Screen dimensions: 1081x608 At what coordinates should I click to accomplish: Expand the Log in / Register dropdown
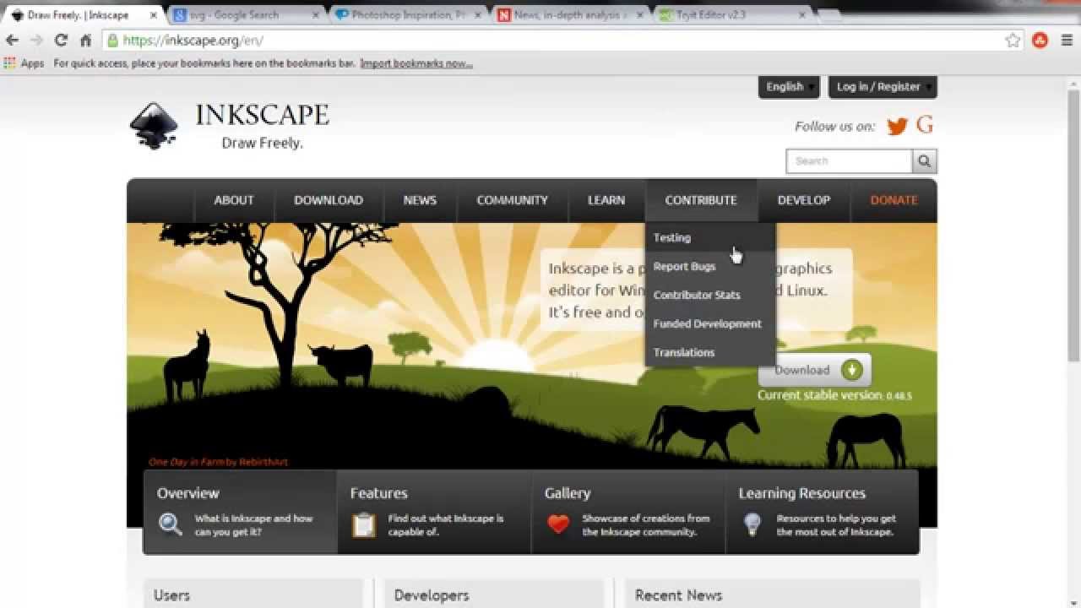point(883,86)
